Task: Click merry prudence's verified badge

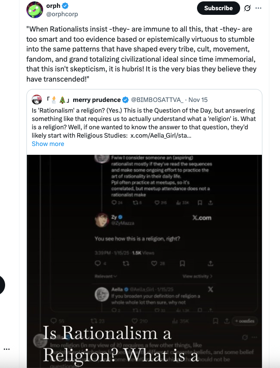Action: (125, 100)
